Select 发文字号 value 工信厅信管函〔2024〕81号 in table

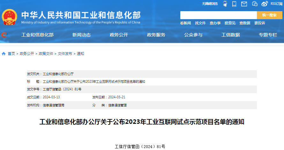click(62, 89)
